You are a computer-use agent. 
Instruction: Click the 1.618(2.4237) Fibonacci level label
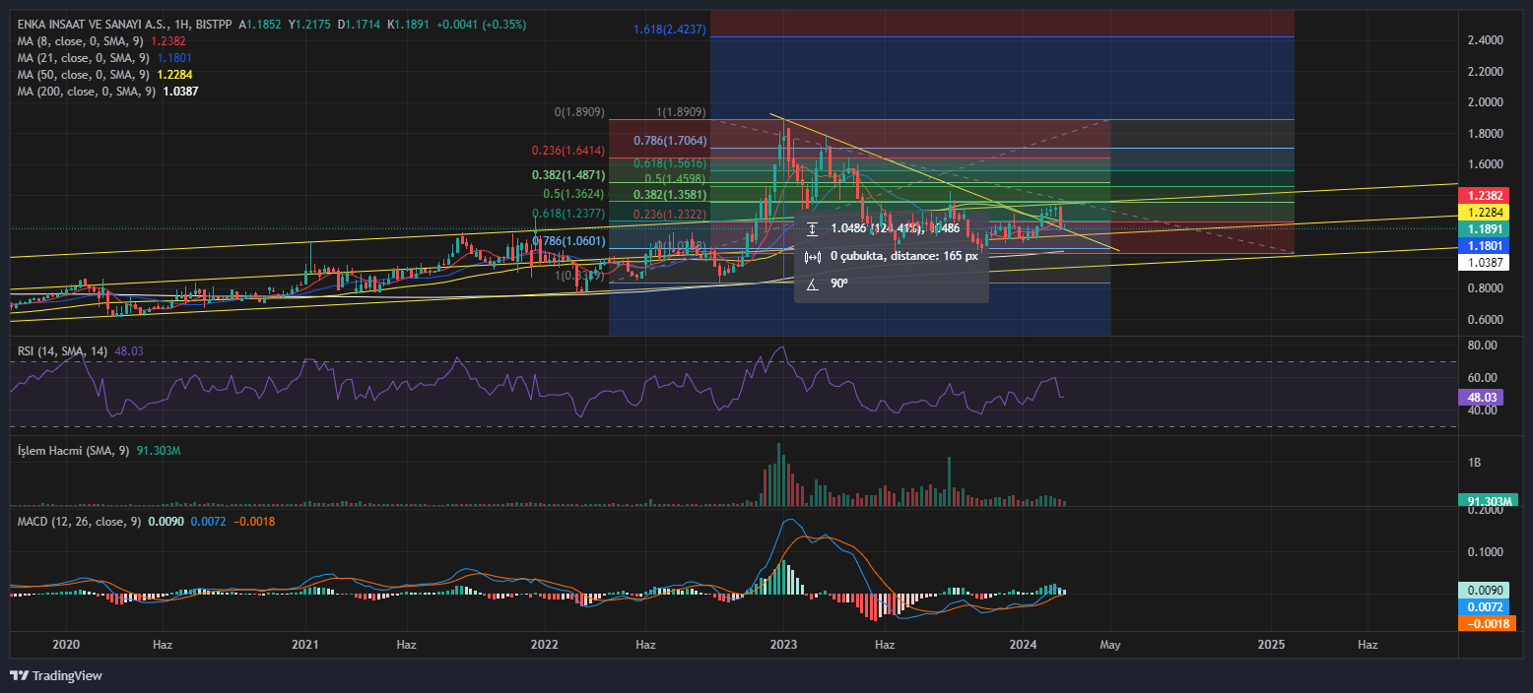click(x=669, y=30)
